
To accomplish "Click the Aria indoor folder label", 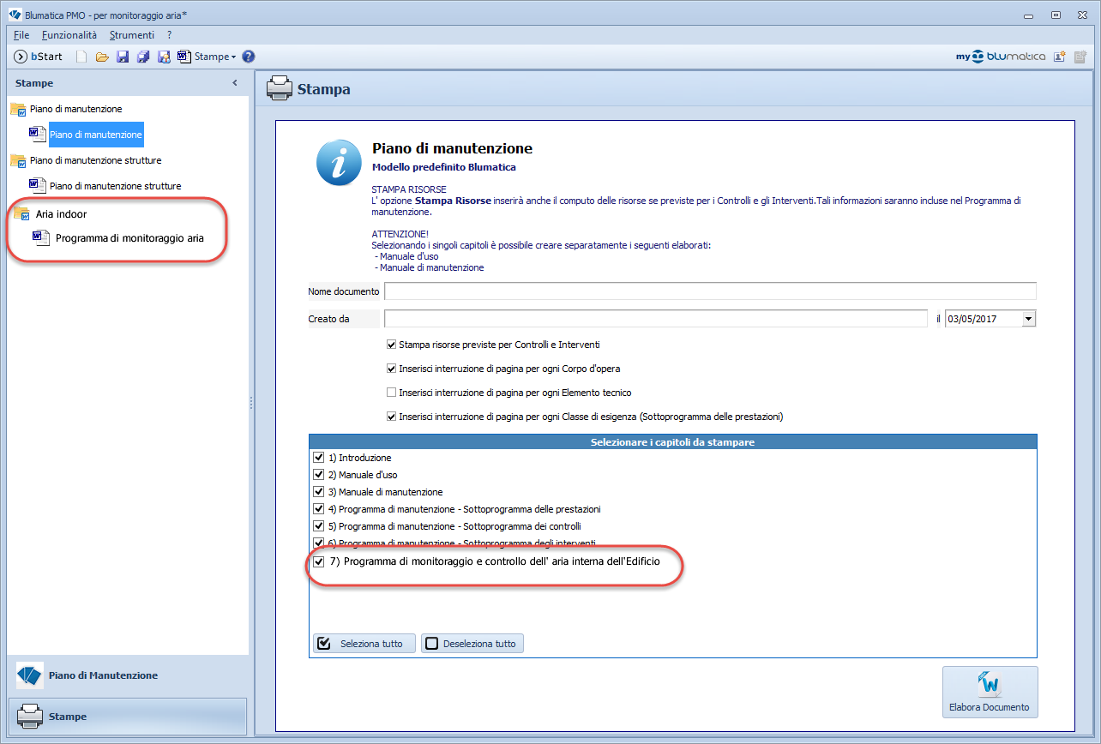I will [x=61, y=214].
